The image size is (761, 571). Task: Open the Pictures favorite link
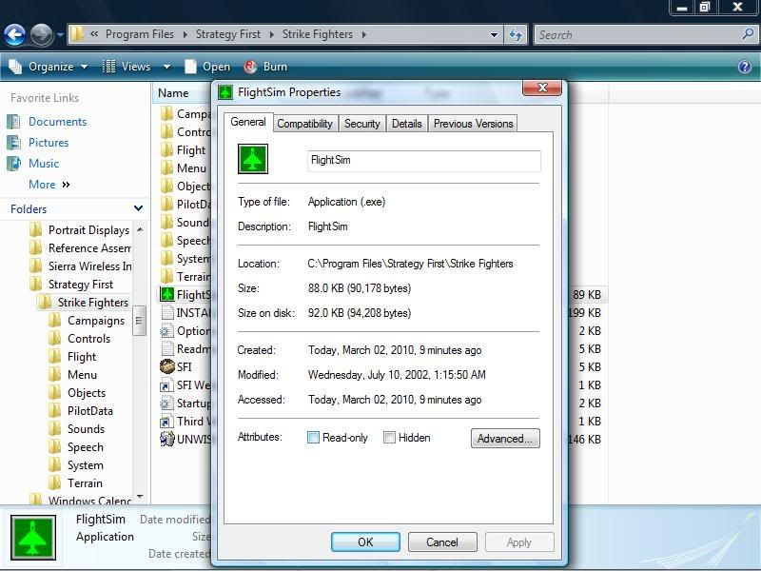[49, 142]
